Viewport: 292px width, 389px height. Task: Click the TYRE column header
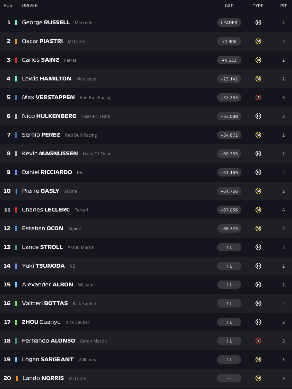click(x=258, y=6)
